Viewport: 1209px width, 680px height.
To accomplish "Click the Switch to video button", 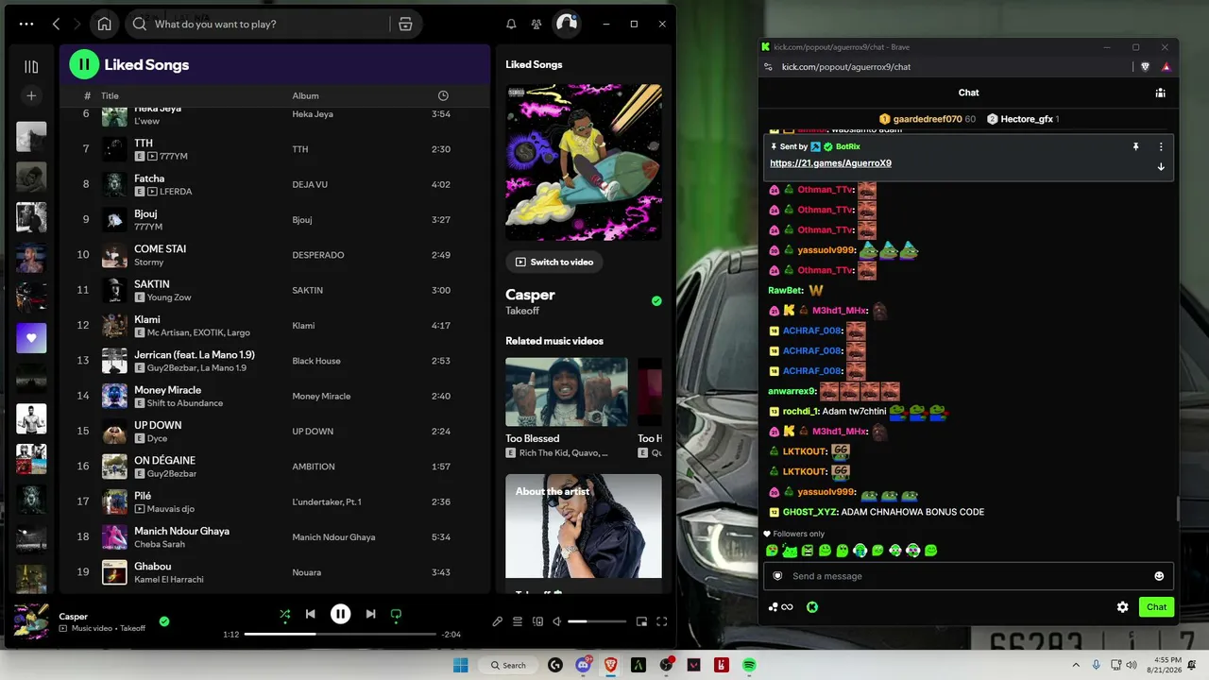I will point(554,262).
